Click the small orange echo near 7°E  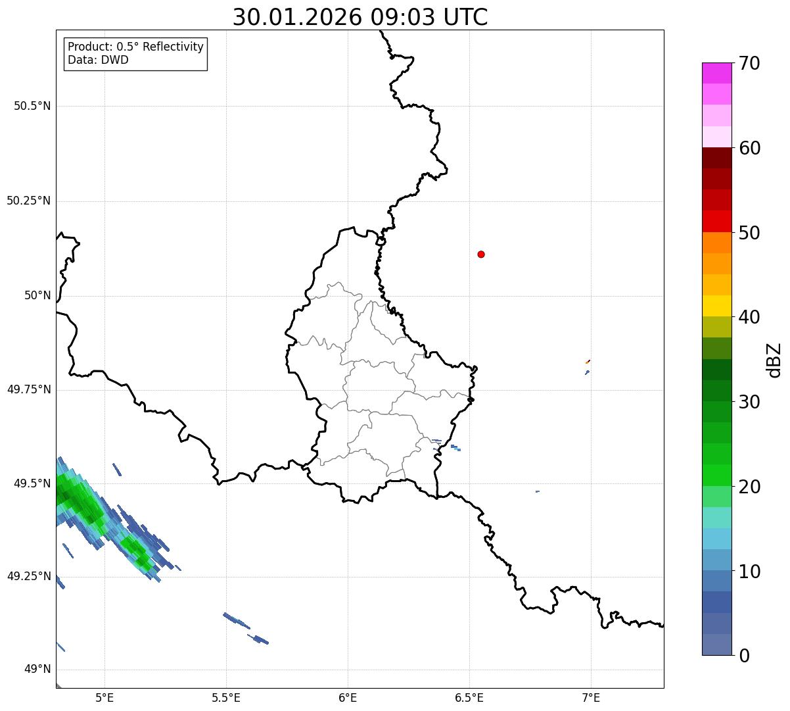tap(588, 361)
